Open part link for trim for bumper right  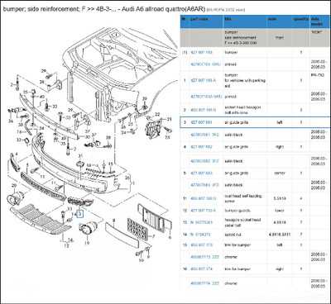(202, 268)
